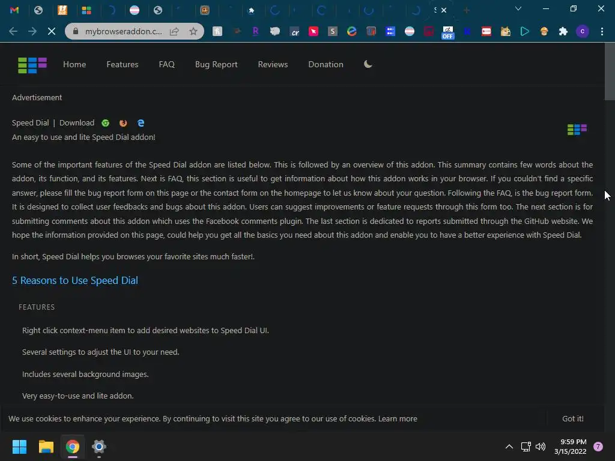The height and width of the screenshot is (461, 615).
Task: Click the site logo in navbar
Action: [32, 65]
